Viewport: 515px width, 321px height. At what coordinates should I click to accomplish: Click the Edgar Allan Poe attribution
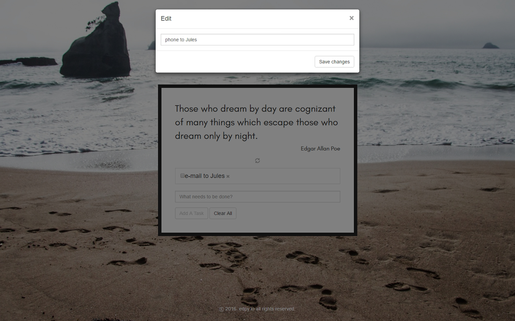coord(320,148)
